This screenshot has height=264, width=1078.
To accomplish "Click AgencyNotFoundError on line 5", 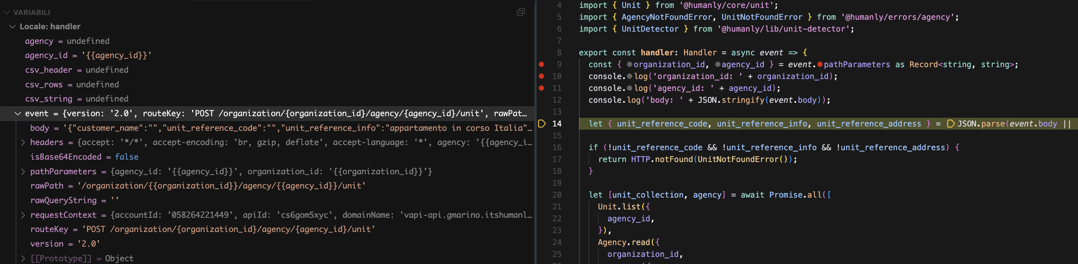I will [x=667, y=17].
